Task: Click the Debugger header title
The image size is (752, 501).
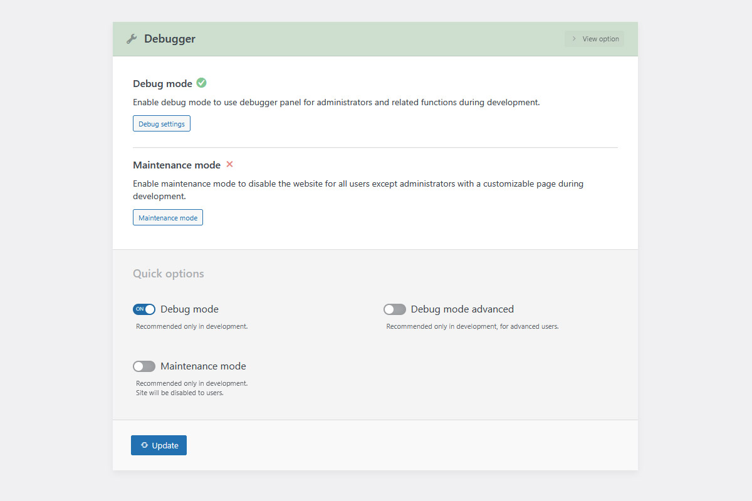Action: 170,39
